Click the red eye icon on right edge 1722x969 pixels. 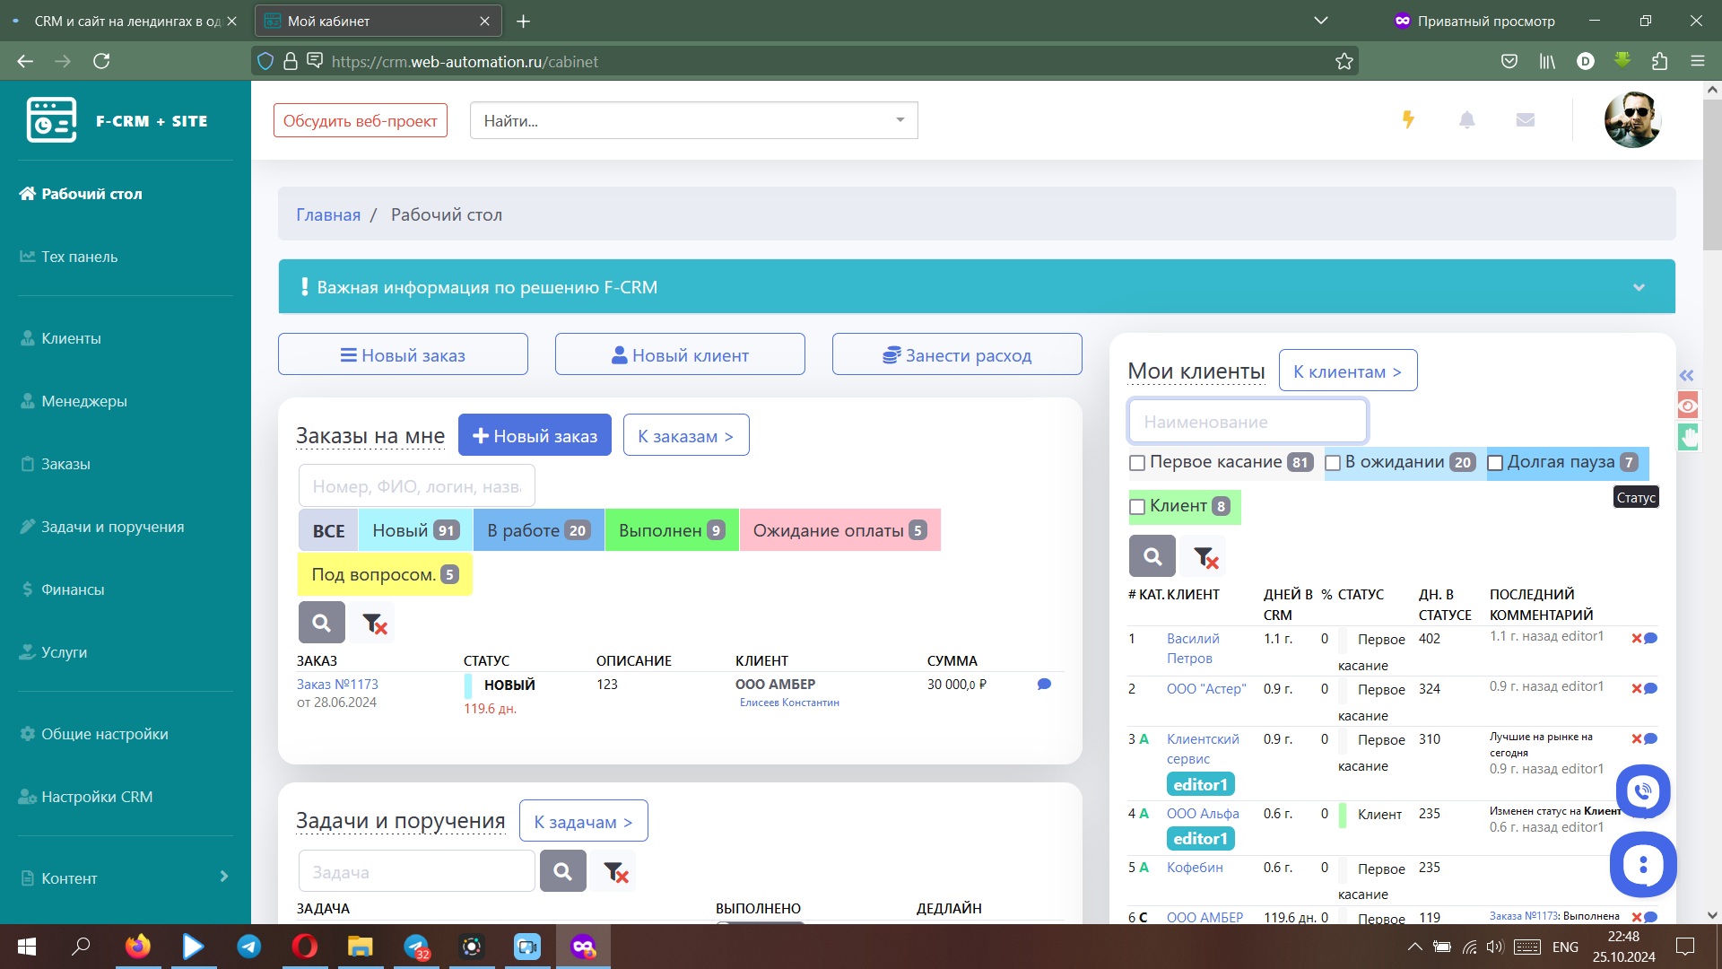(x=1688, y=406)
